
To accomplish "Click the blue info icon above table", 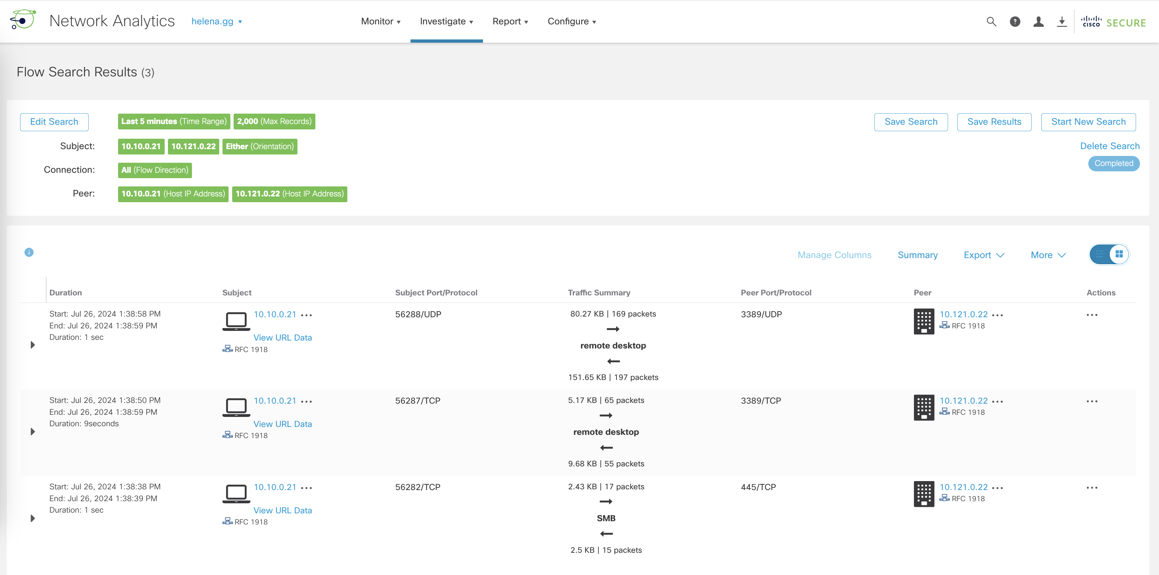I will (29, 252).
